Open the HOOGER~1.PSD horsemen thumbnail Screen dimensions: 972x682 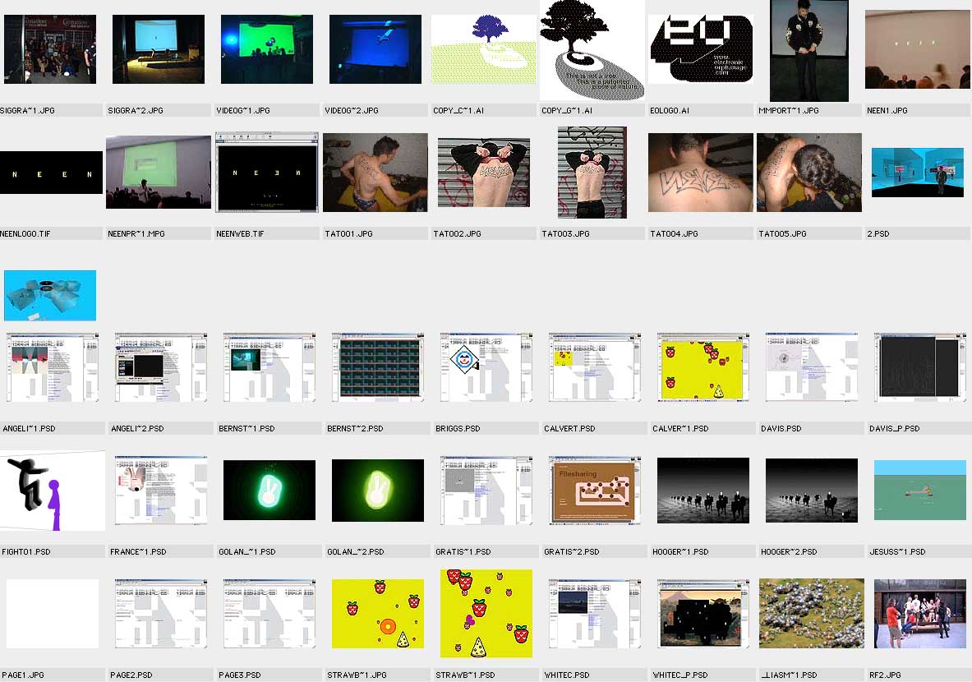point(703,491)
